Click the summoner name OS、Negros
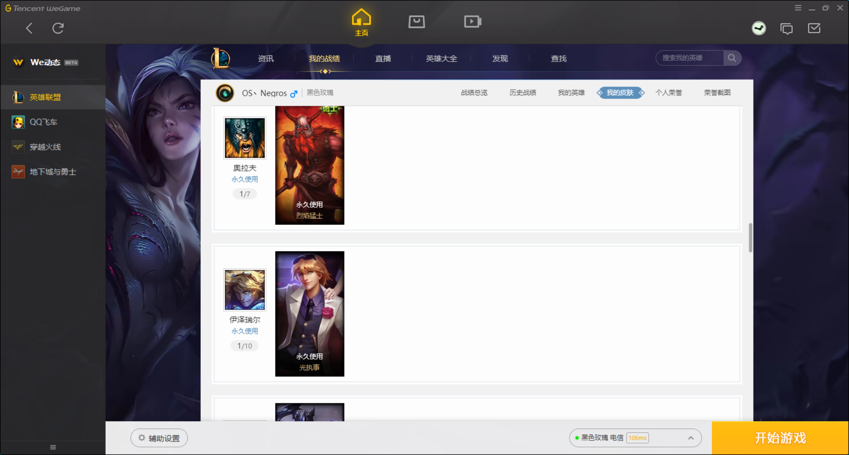The width and height of the screenshot is (849, 455). [264, 93]
